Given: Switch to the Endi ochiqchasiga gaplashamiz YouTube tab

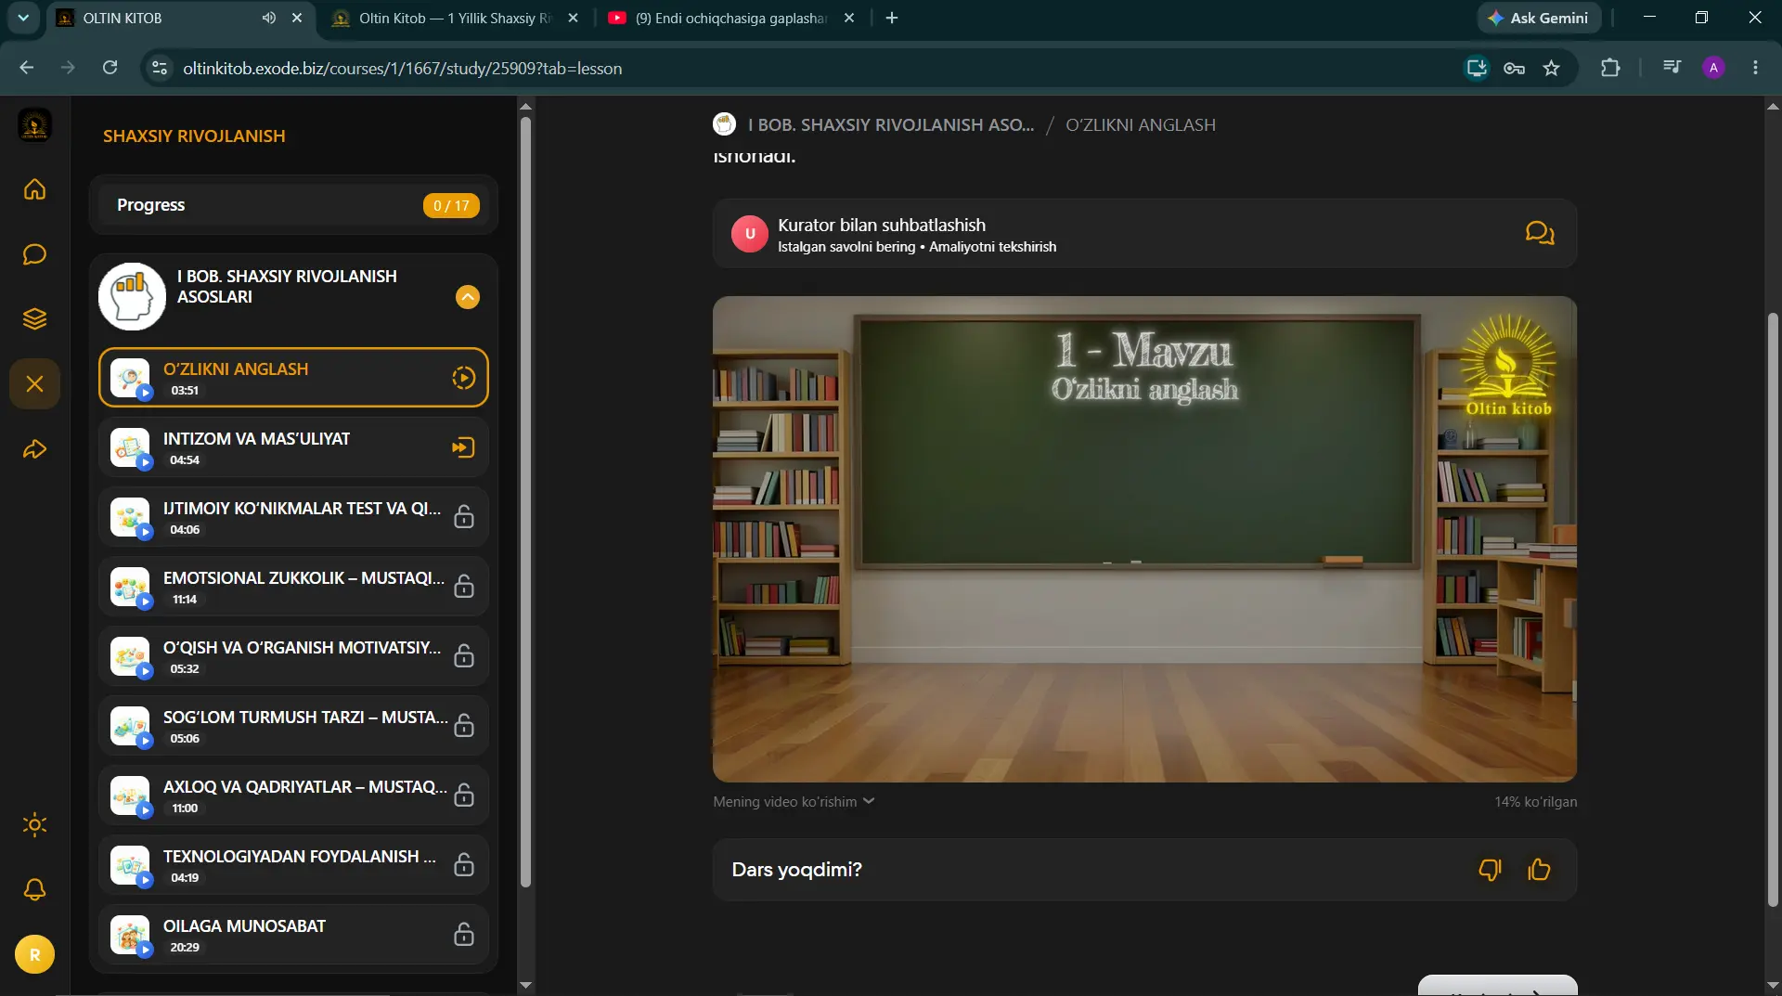Looking at the screenshot, I should (731, 19).
